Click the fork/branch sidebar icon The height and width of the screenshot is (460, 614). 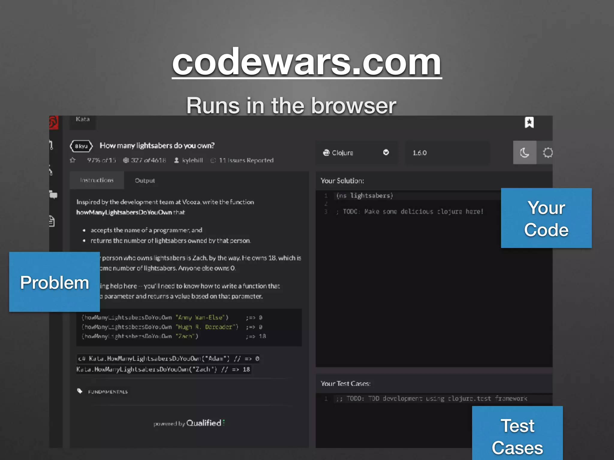point(51,171)
